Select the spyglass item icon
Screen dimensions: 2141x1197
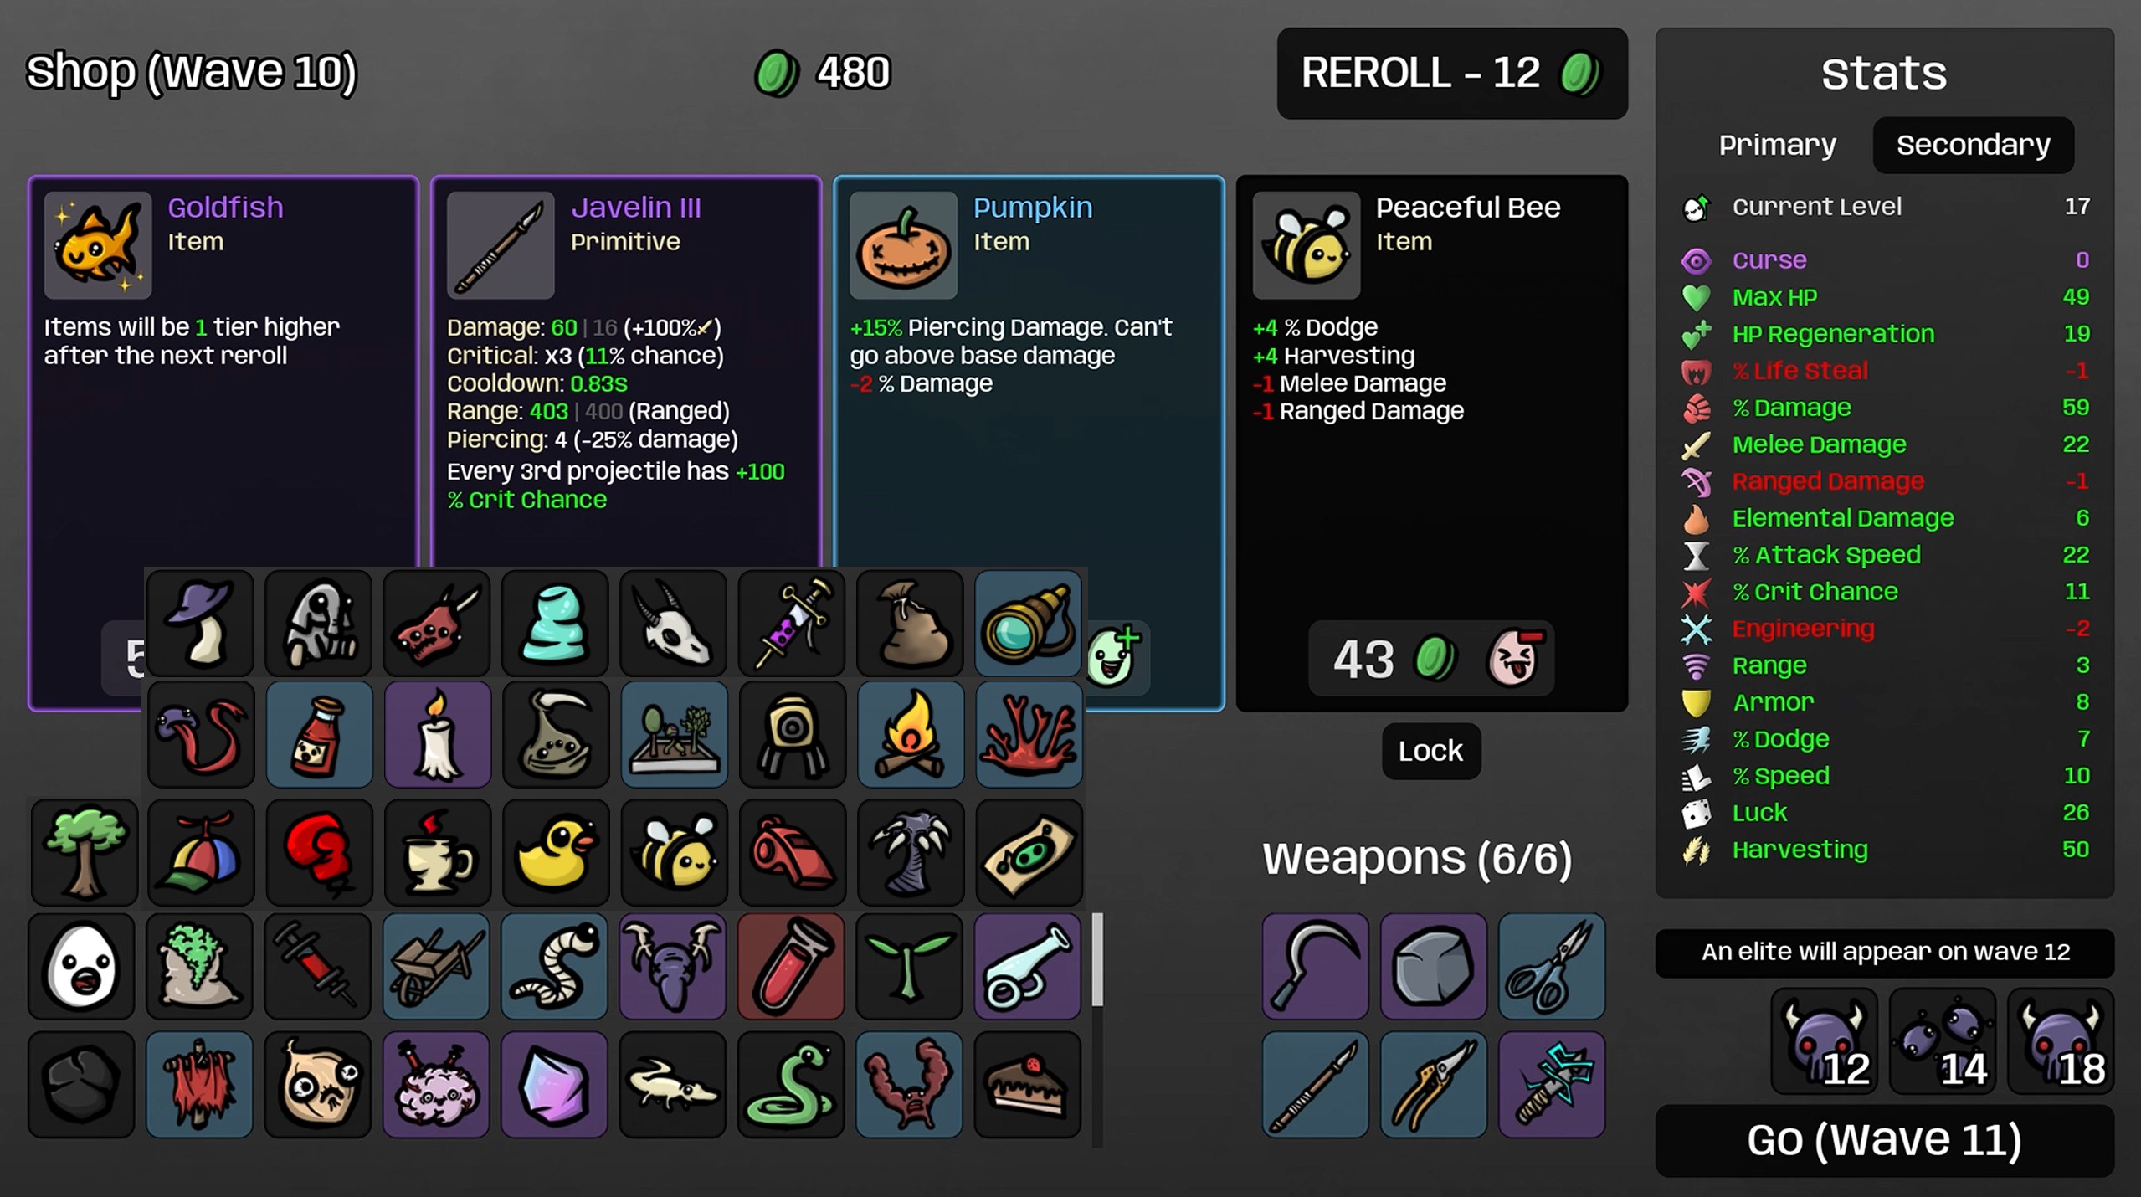[1028, 624]
